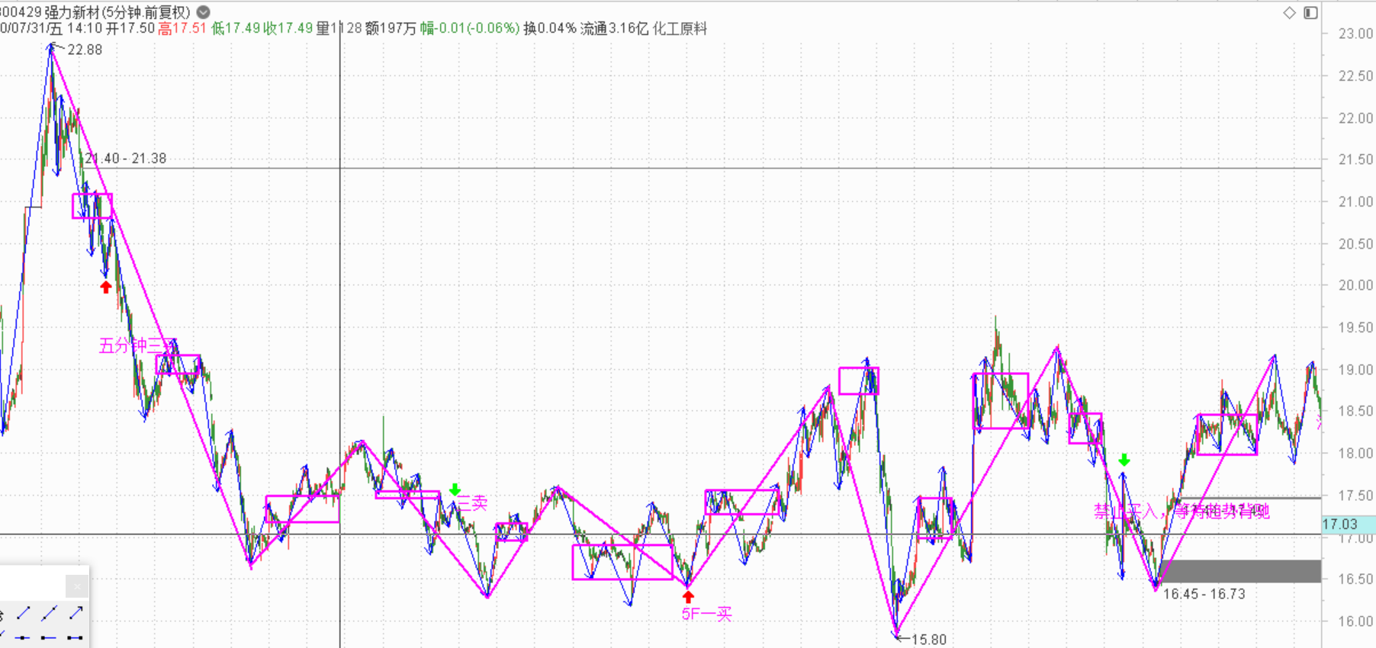
Task: Click the 强力新材 (5分钟.前复权) title
Action: tap(116, 12)
